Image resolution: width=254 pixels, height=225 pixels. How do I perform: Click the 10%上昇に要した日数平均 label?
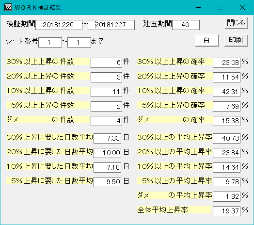pos(50,166)
